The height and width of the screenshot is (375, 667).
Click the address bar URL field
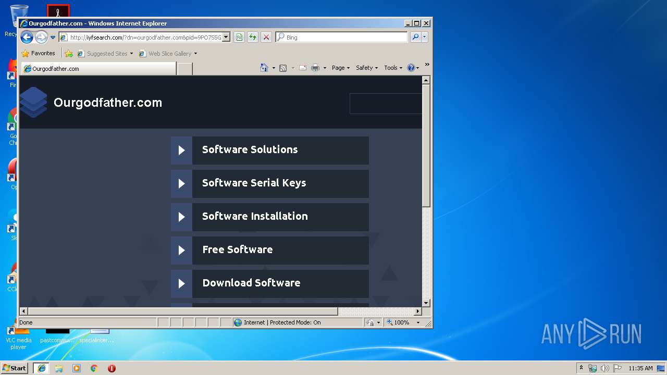coord(141,37)
